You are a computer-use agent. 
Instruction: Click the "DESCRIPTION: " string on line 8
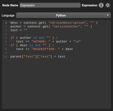(46, 49)
